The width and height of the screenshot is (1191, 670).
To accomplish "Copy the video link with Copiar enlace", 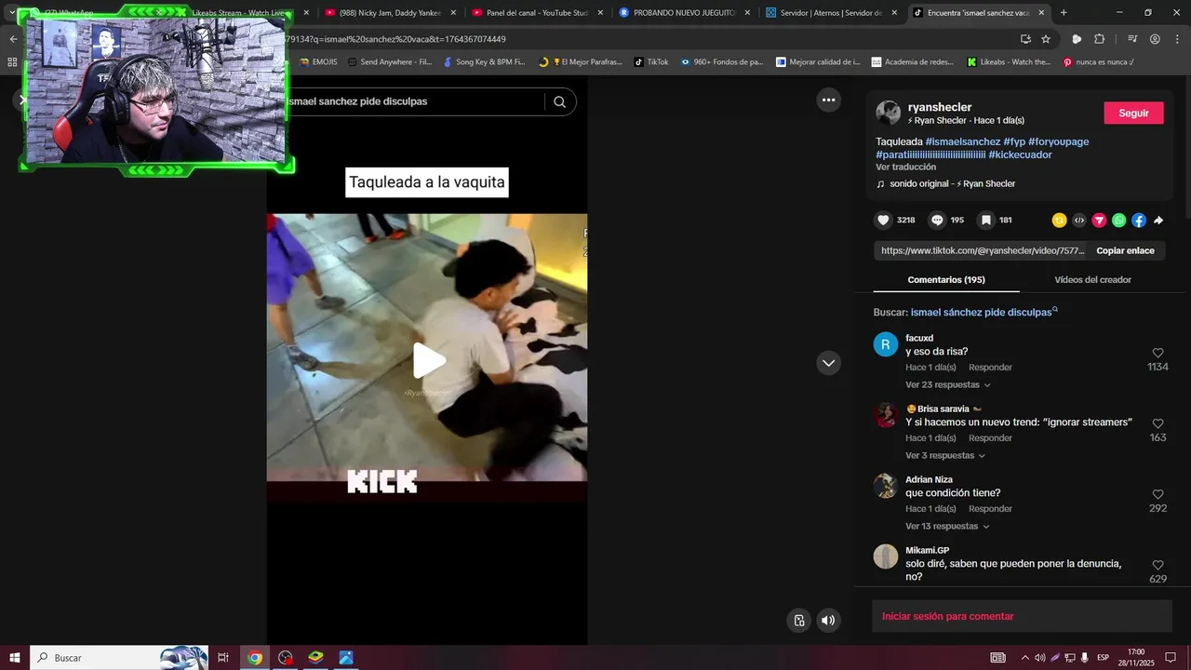I will click(x=1125, y=250).
